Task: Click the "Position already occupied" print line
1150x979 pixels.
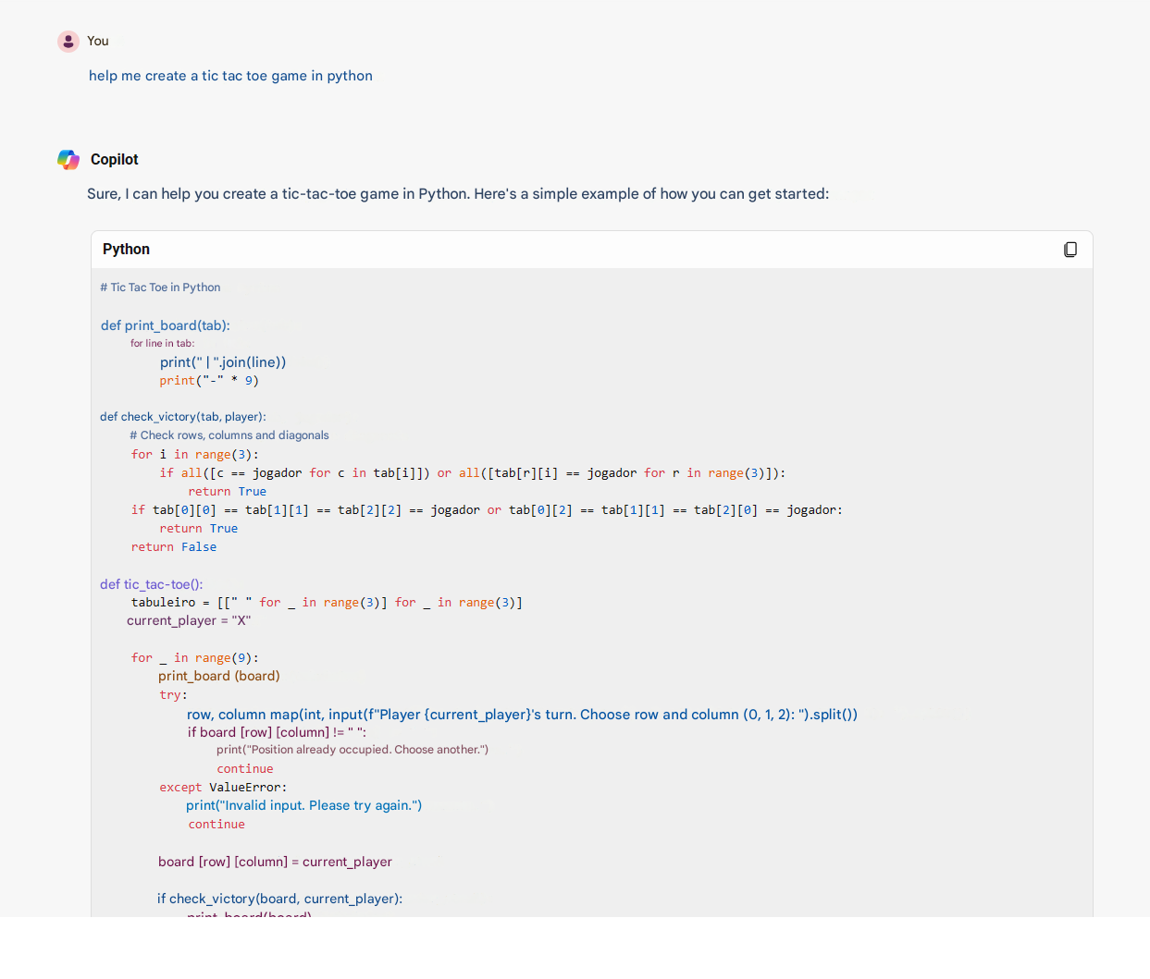Action: point(352,750)
